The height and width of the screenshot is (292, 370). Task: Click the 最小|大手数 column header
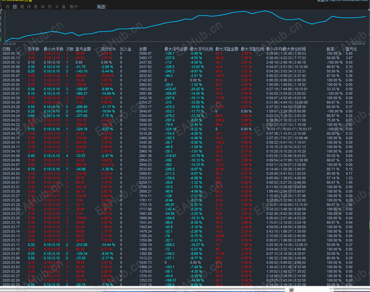pos(54,49)
